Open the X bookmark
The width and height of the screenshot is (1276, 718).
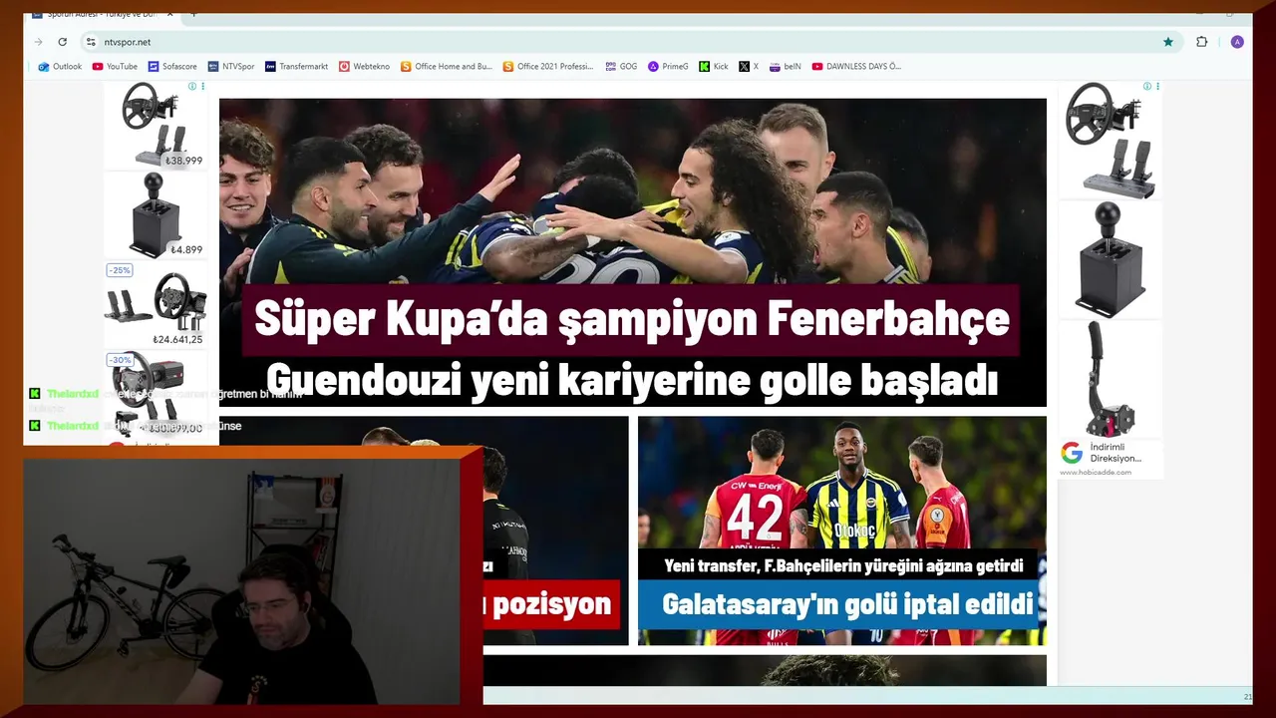pyautogui.click(x=749, y=67)
